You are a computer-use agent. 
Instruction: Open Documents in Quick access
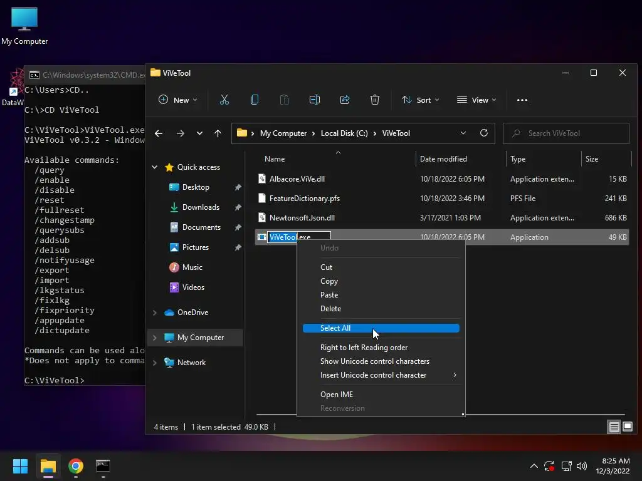[201, 227]
